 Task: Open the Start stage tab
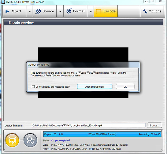coord(14,11)
